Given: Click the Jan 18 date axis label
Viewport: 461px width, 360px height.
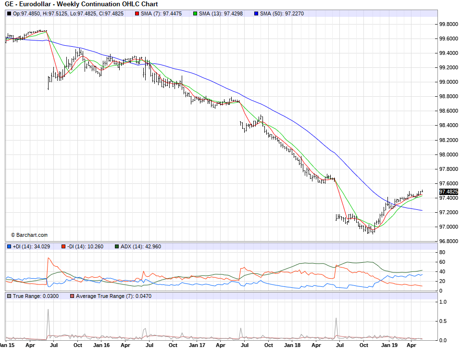Looking at the screenshot, I should click(292, 345).
